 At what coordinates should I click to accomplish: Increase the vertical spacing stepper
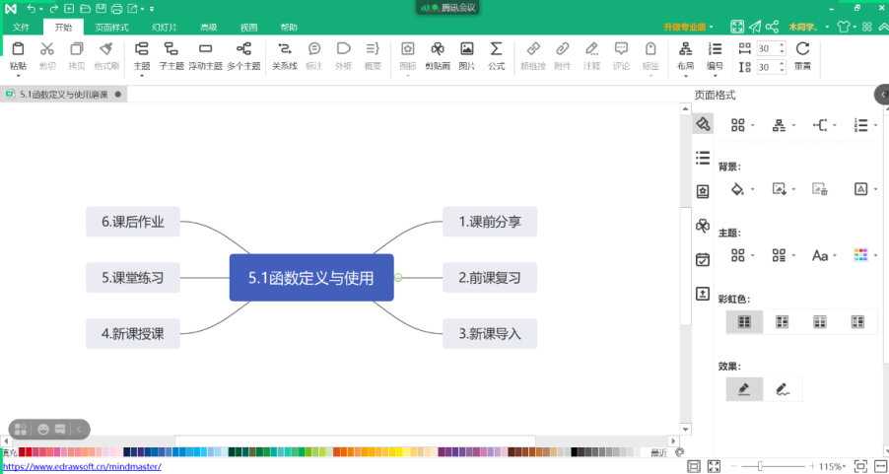[x=782, y=64]
